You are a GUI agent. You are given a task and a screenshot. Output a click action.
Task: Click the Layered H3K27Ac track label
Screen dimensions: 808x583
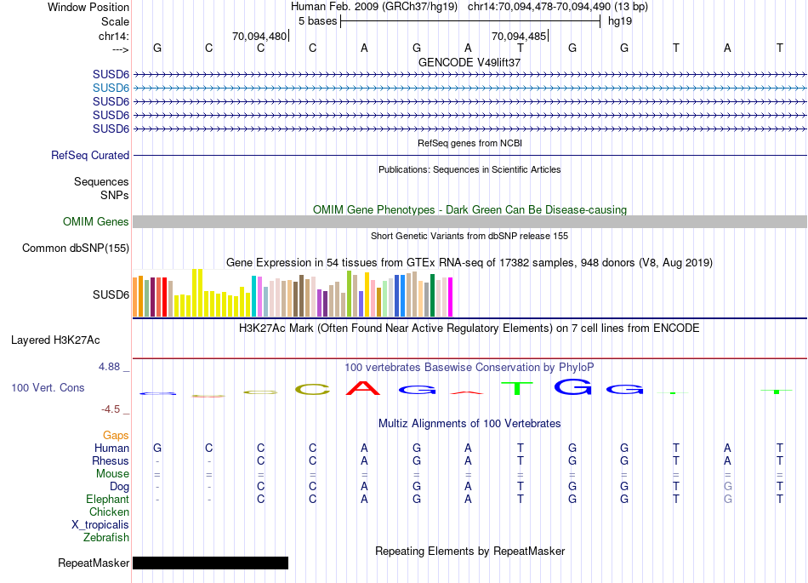pos(55,340)
